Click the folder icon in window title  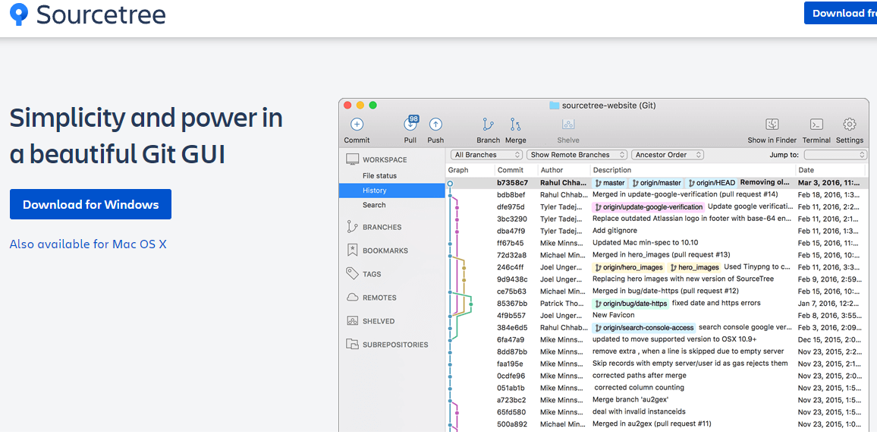(555, 106)
